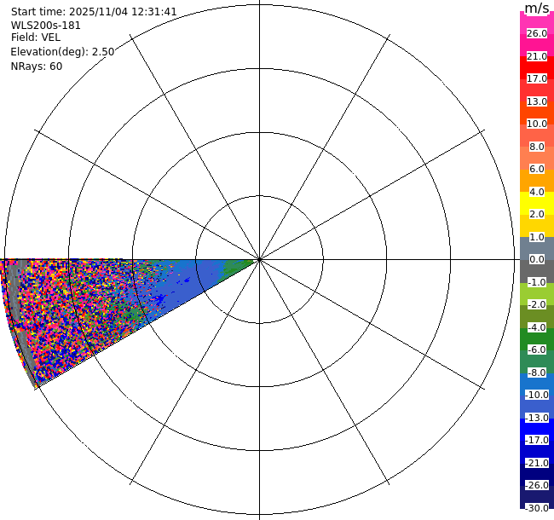Click the Start time 2025/11/04 12:31:41 text
Screen dimensions: 554x520
[x=94, y=12]
